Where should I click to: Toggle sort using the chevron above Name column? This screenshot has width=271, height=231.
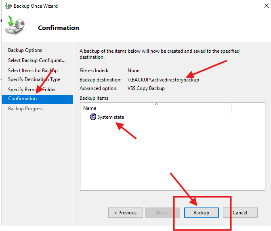tap(157, 104)
